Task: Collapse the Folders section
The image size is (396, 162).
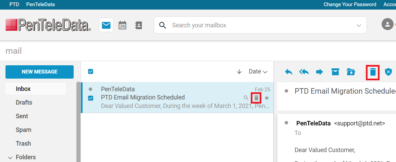Action: tap(10, 158)
